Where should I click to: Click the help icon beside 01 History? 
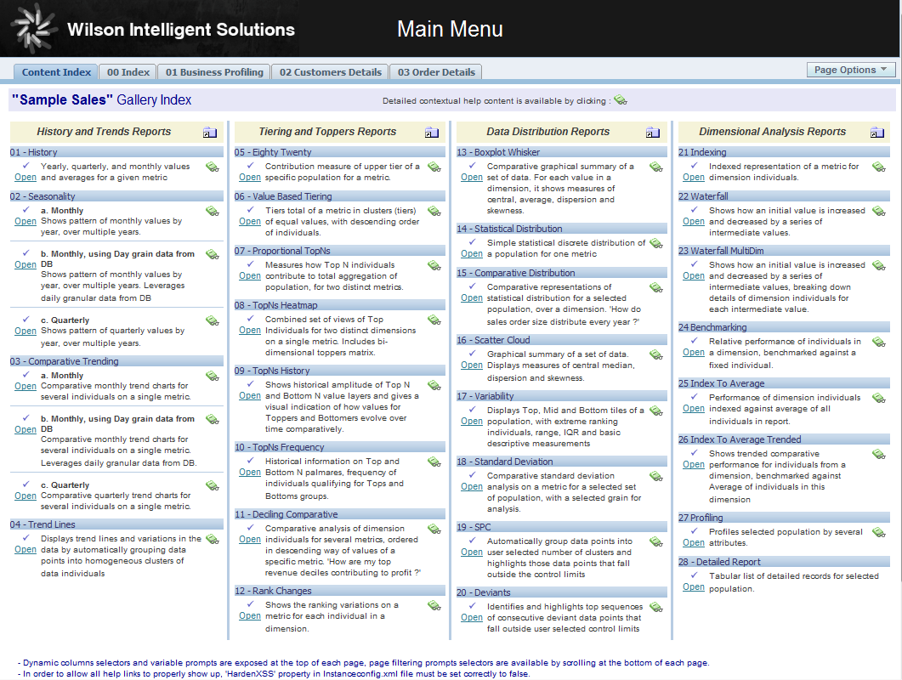click(212, 167)
